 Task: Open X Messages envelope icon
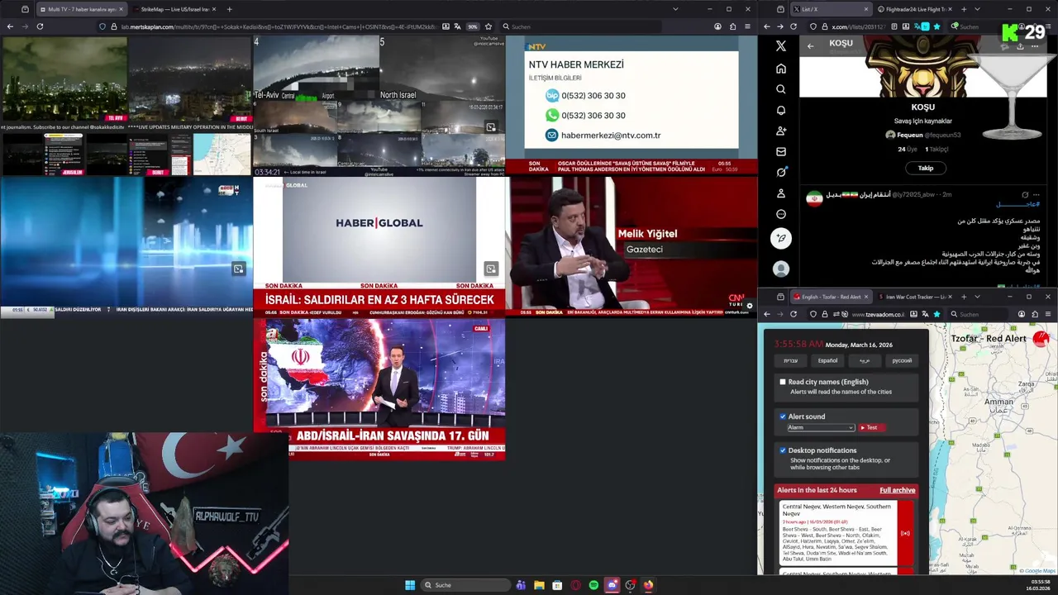click(781, 151)
